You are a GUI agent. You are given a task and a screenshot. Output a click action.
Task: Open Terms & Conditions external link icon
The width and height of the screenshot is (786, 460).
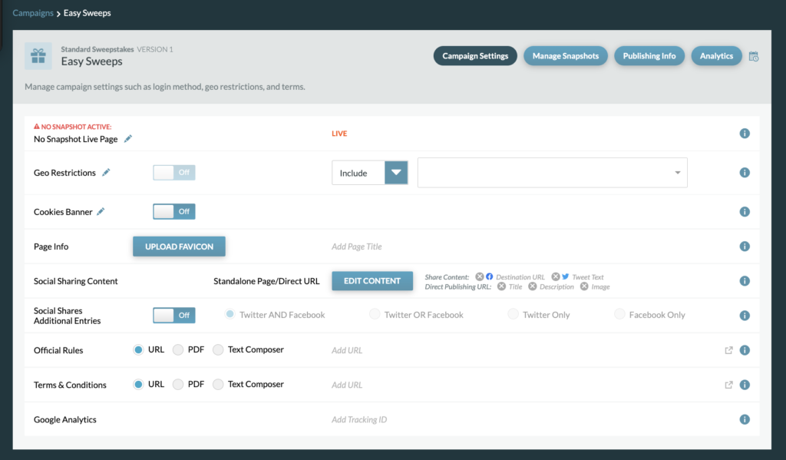728,385
